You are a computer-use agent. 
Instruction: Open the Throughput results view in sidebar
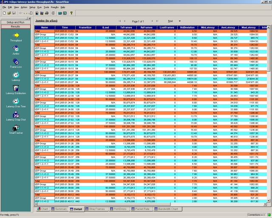click(x=16, y=35)
